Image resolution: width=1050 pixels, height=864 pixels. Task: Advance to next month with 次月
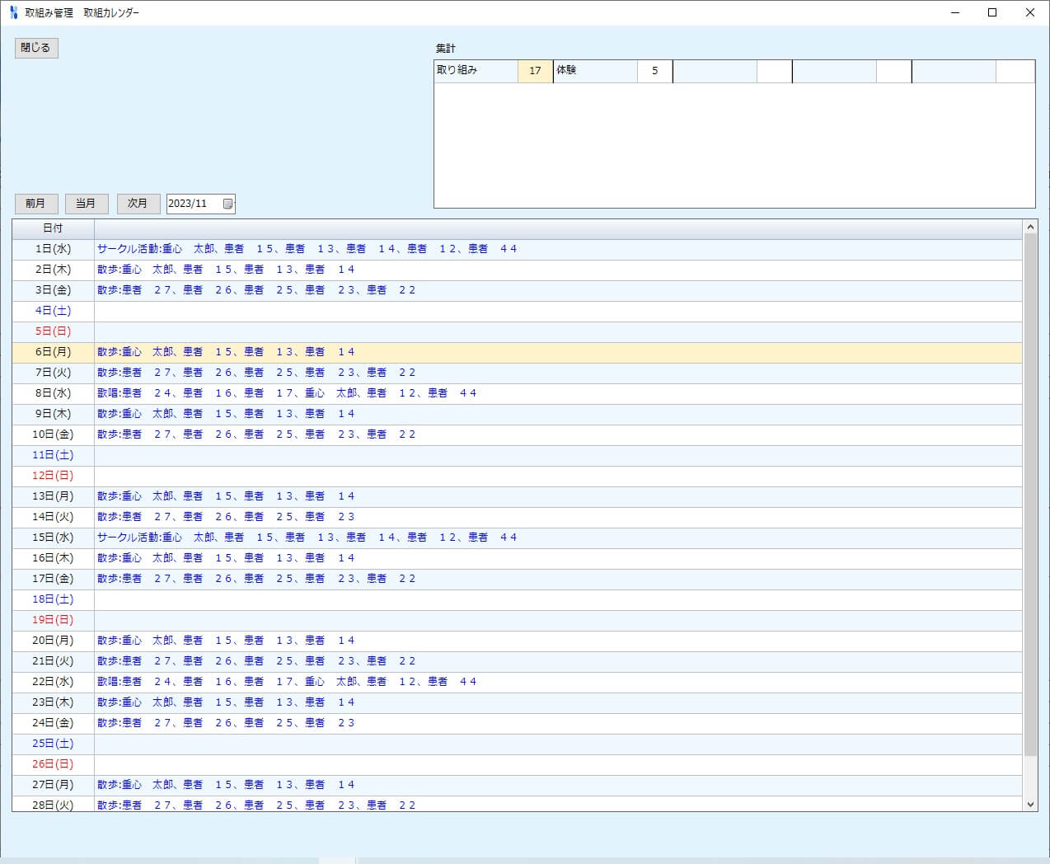coord(138,204)
